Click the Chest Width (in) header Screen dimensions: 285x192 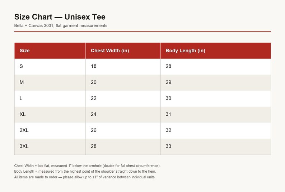(123, 51)
